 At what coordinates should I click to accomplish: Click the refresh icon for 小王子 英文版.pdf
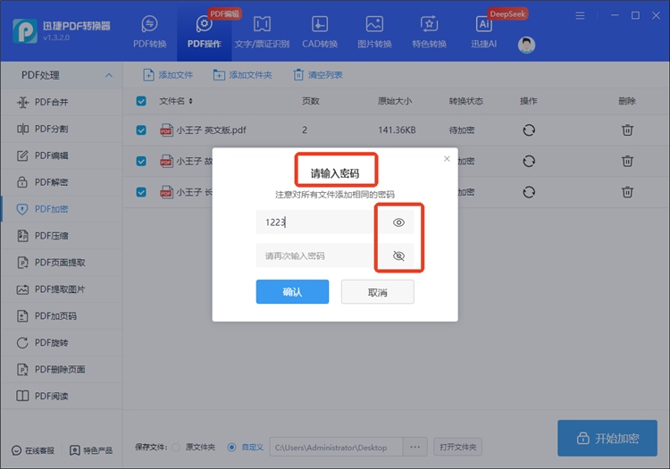(x=529, y=130)
